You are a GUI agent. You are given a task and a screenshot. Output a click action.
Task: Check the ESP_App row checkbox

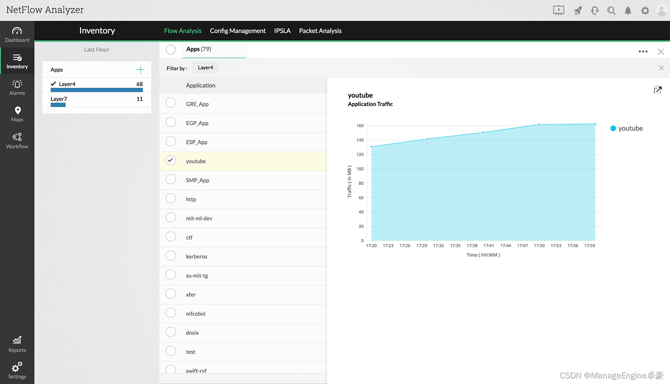coord(171,141)
